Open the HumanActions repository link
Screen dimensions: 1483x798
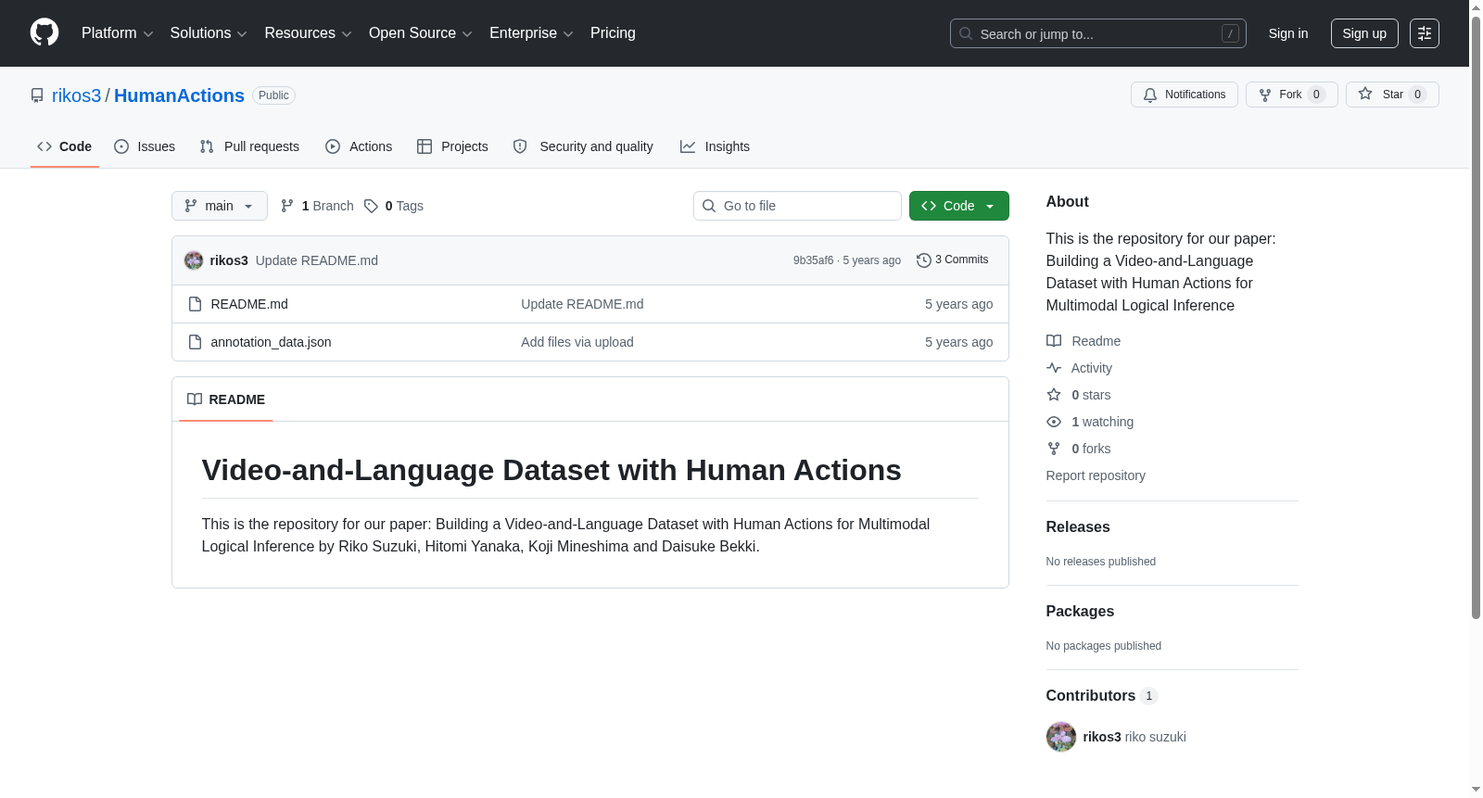tap(179, 95)
